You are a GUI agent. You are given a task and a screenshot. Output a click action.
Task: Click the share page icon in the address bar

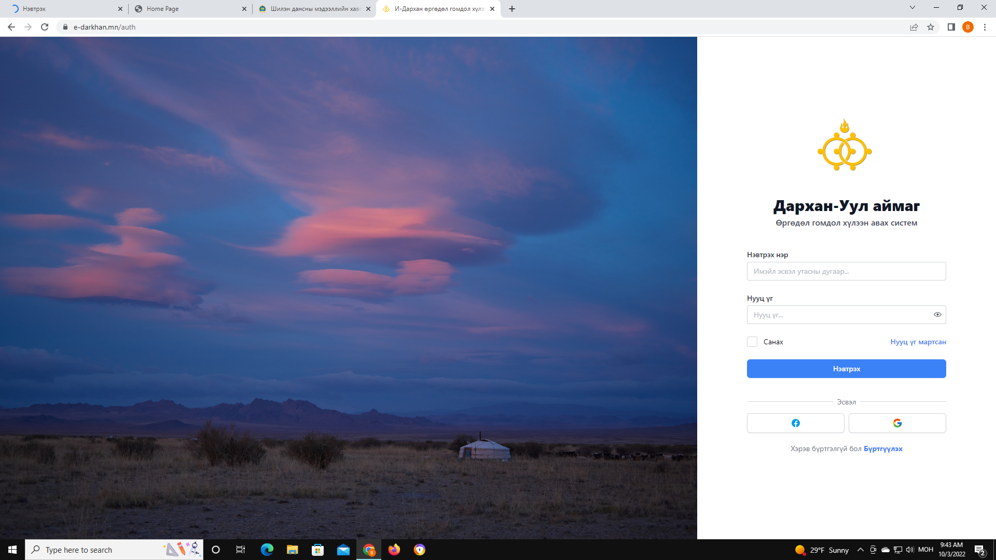click(x=914, y=27)
